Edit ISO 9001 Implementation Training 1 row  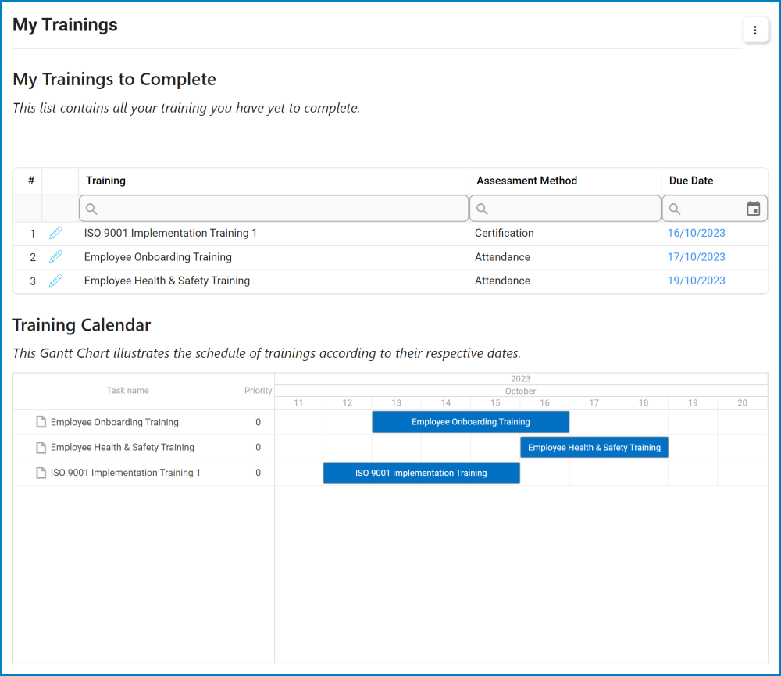[x=55, y=233]
